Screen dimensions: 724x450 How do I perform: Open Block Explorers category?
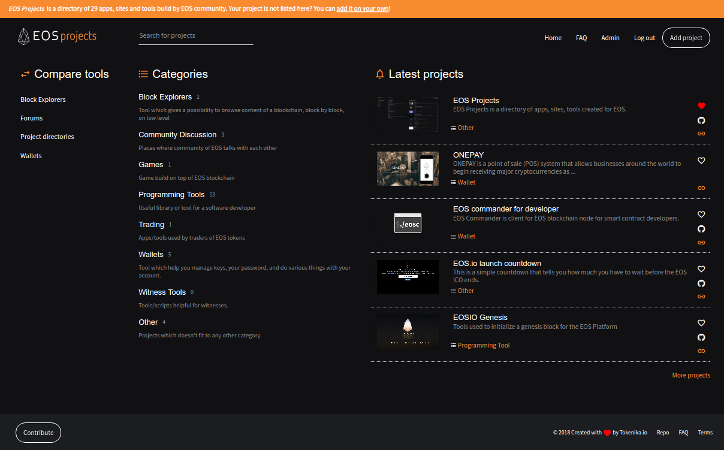click(x=165, y=97)
